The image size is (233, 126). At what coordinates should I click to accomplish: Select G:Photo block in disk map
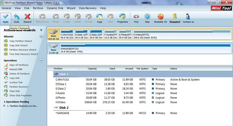(125, 34)
